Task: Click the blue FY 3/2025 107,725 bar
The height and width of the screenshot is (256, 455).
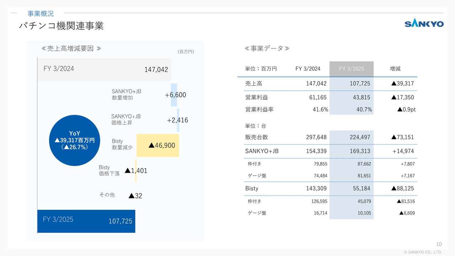Action: 86,221
